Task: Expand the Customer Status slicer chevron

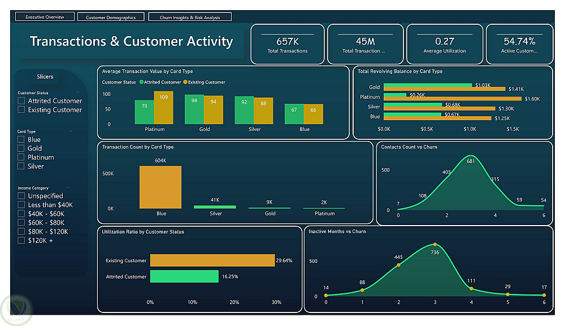Action: (78, 92)
